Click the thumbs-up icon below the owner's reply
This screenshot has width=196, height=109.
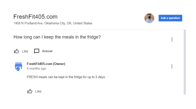pos(30,91)
